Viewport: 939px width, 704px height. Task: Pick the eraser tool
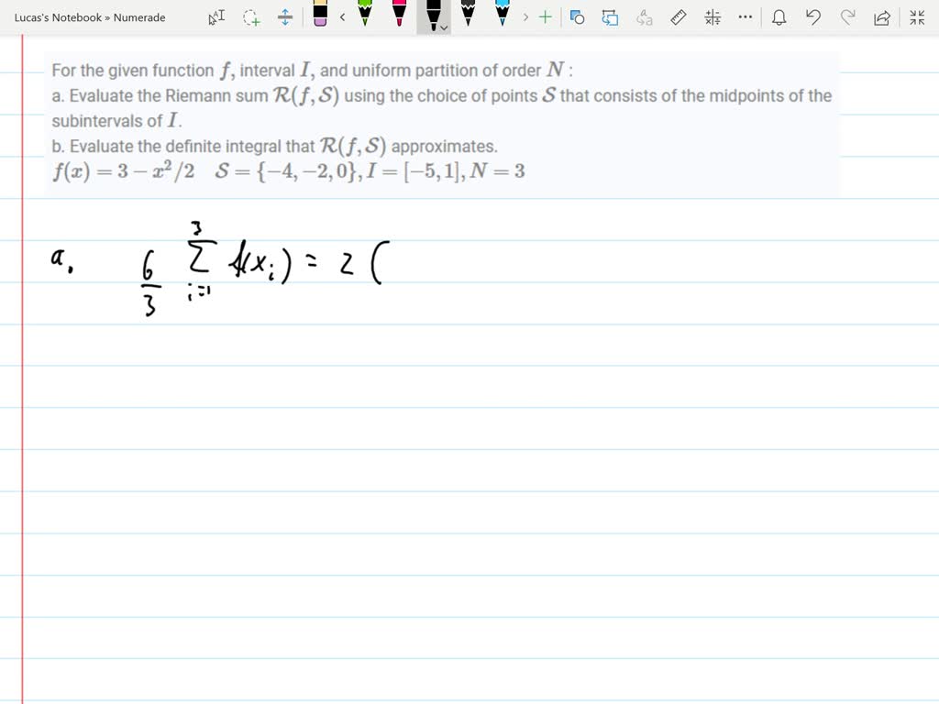pos(321,17)
